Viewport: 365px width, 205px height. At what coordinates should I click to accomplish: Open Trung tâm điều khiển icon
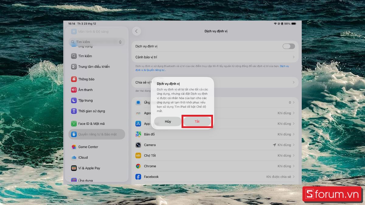point(74,67)
